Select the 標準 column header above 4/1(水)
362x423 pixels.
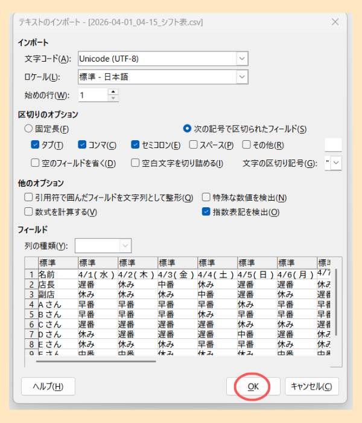(x=98, y=263)
